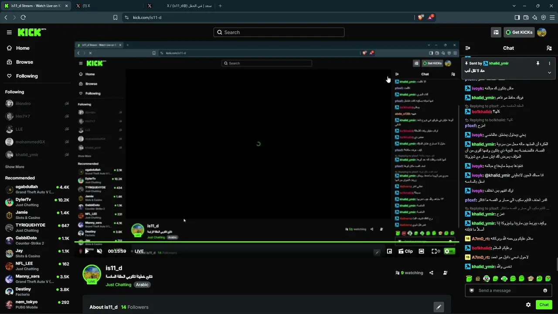Screen dimensions: 558x314
Task: Open the chat users list icon
Action: point(549,48)
